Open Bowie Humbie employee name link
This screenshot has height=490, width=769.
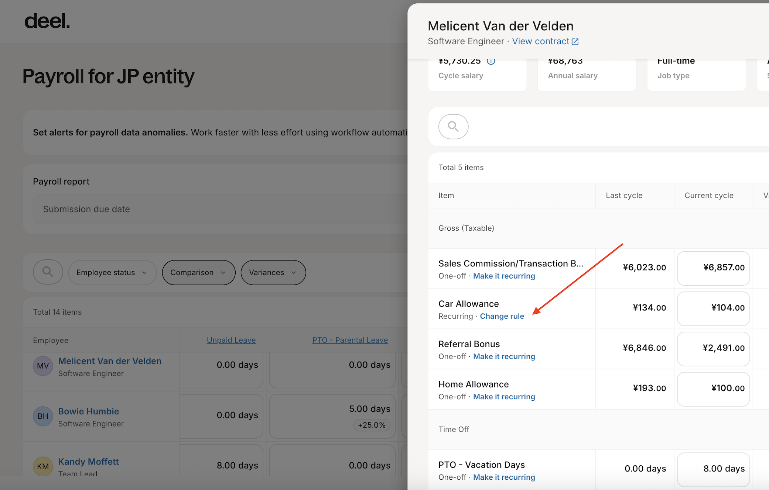(x=89, y=411)
